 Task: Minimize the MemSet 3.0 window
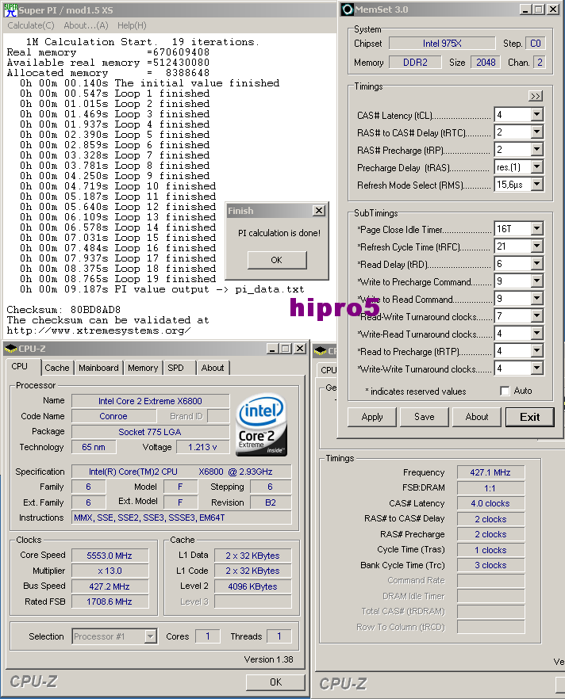pos(525,10)
